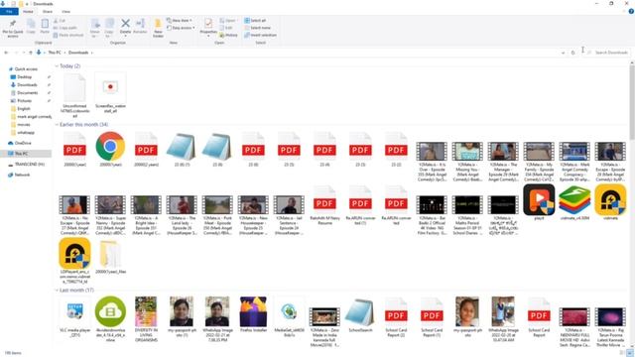Click Cut in the Clipboard group

pyautogui.click(x=60, y=21)
